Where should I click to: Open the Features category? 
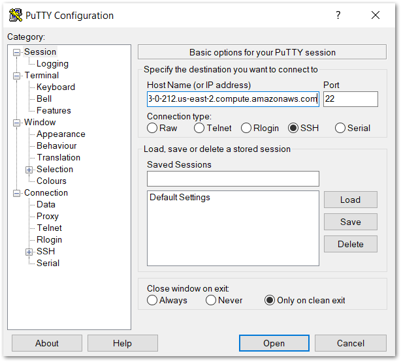coord(54,111)
